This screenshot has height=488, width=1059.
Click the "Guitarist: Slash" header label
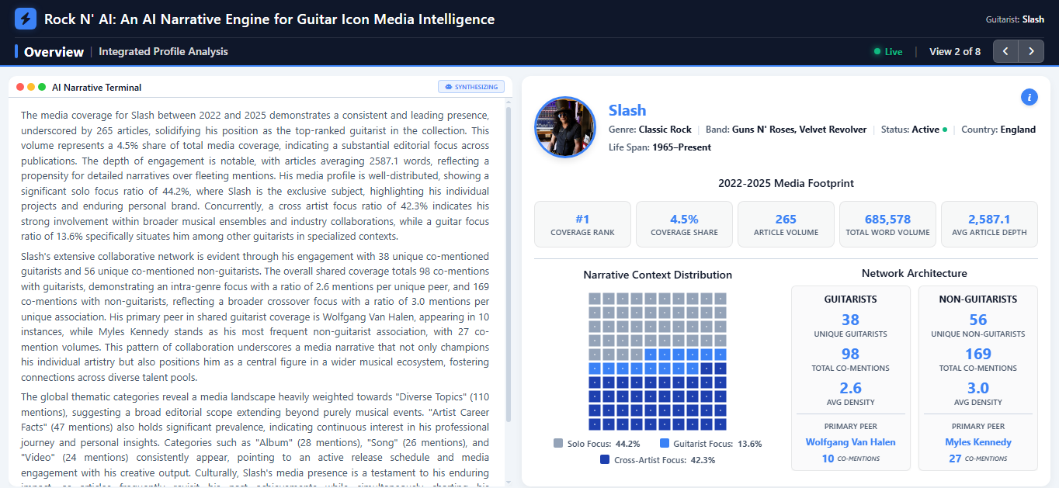(1015, 19)
